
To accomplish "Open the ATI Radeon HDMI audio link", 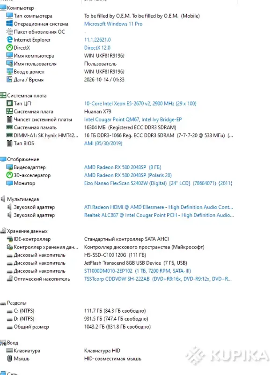I will [x=159, y=207].
